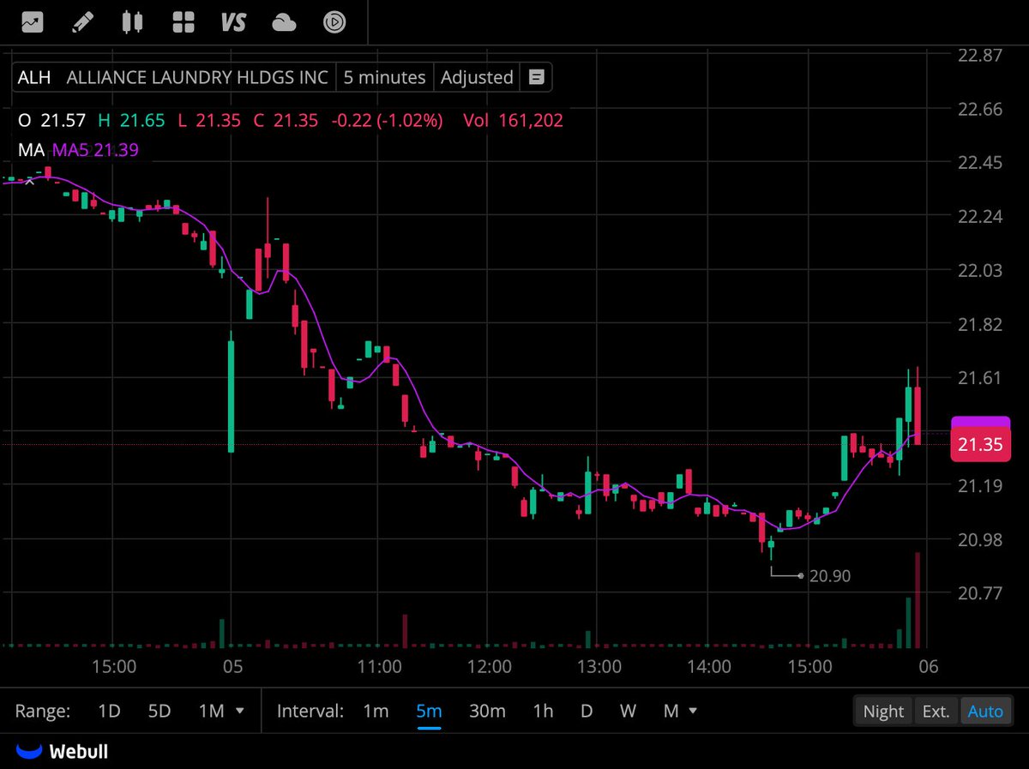Toggle the Ext. extended hours button
This screenshot has height=769, width=1029.
tap(936, 711)
